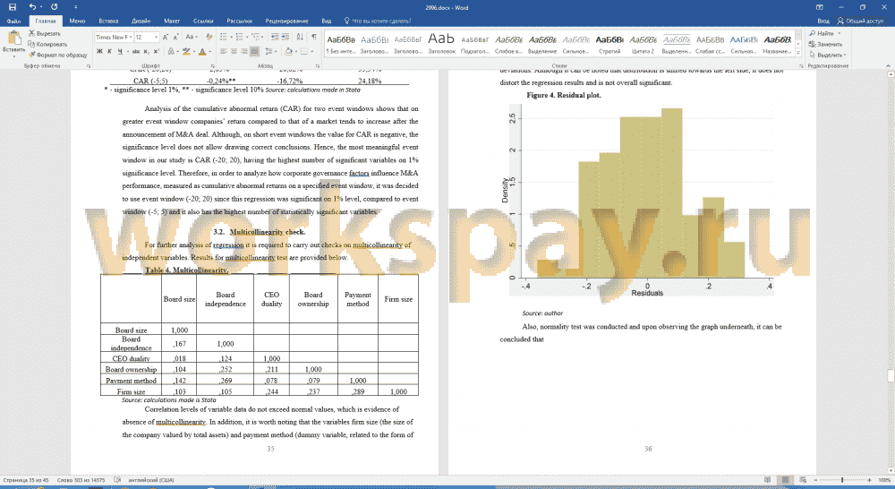The width and height of the screenshot is (895, 489).
Task: Save the document with the floppy disk icon
Action: pos(13,7)
